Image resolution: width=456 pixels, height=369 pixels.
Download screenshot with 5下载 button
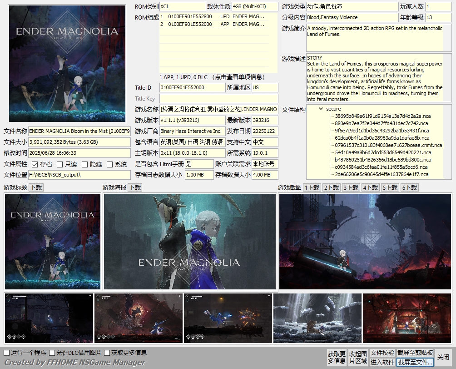(390, 187)
